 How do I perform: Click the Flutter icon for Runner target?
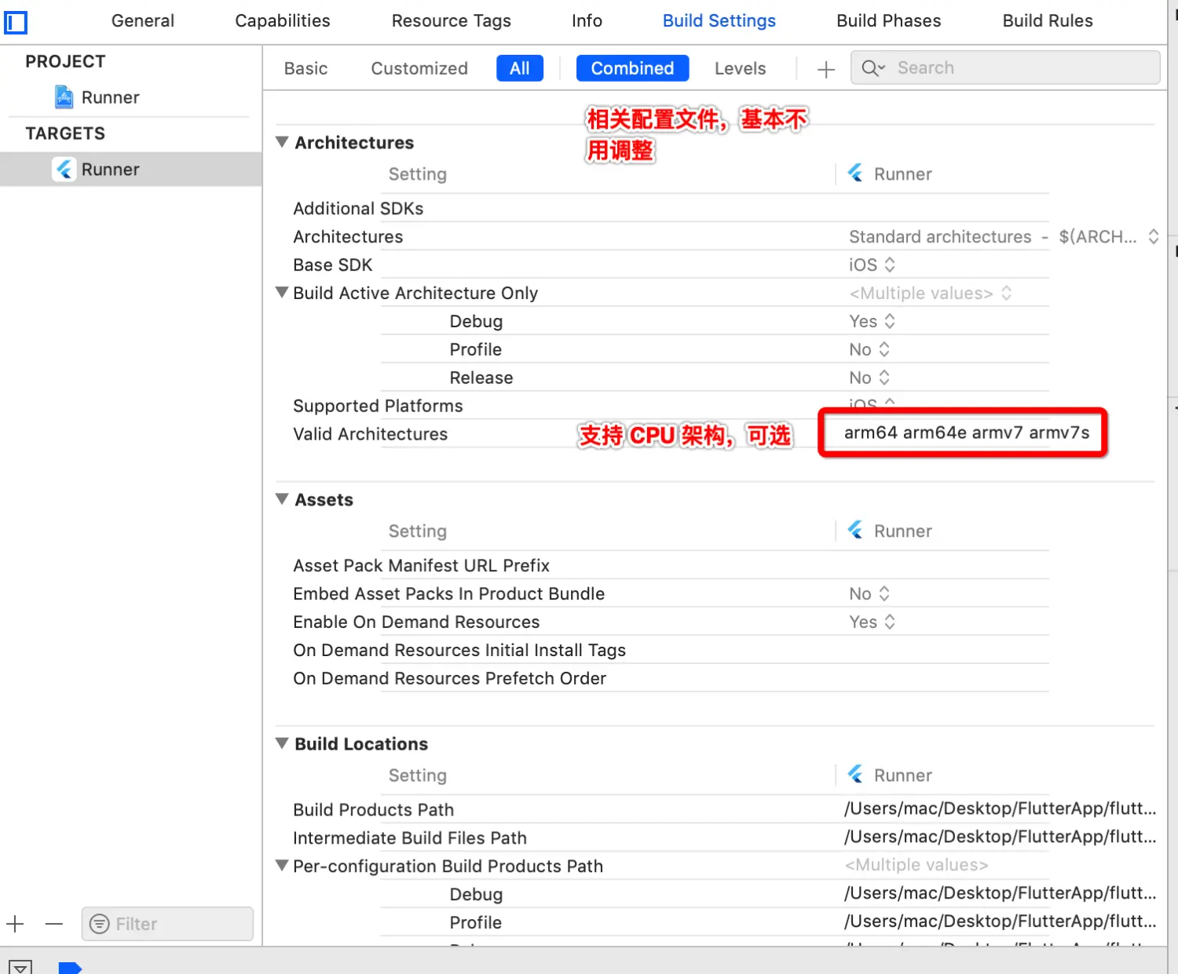point(64,169)
